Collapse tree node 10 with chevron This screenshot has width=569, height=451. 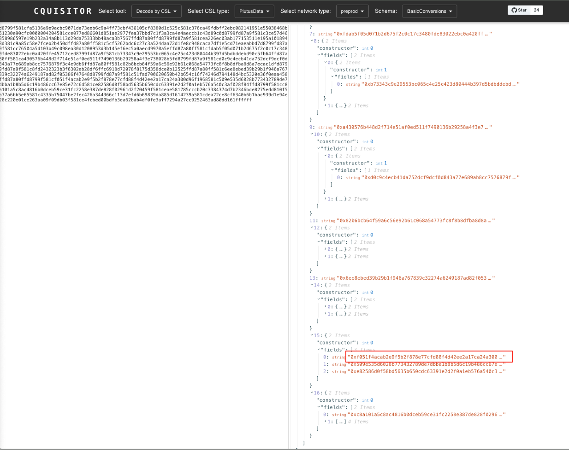pyautogui.click(x=312, y=135)
